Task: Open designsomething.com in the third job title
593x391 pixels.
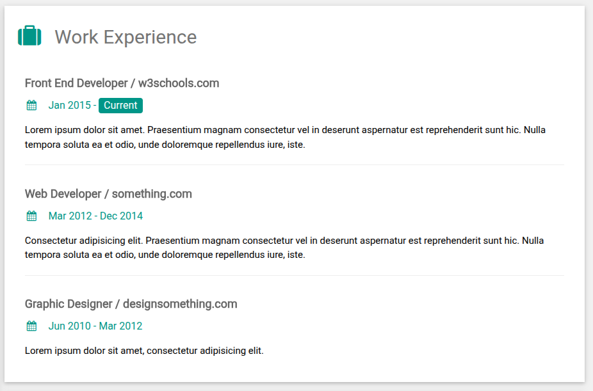Action: [180, 304]
